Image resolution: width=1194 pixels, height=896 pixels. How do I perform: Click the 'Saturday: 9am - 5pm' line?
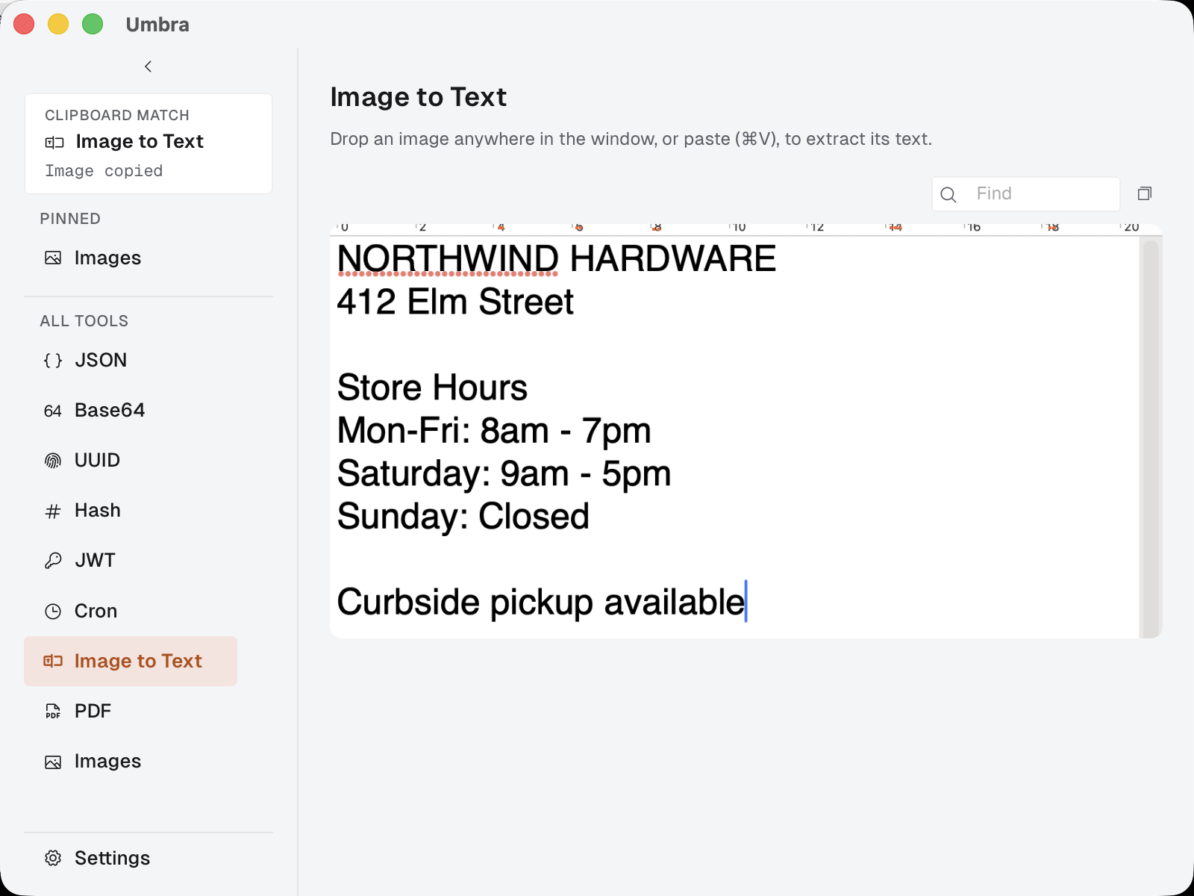click(x=504, y=473)
